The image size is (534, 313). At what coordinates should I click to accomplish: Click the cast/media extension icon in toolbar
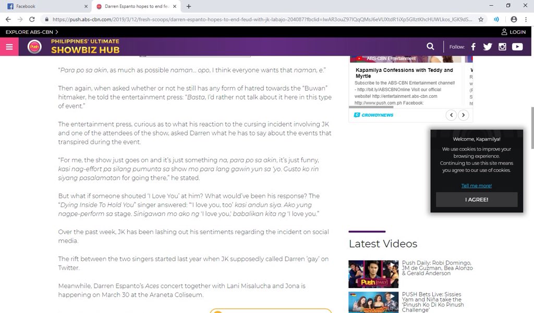click(x=496, y=19)
